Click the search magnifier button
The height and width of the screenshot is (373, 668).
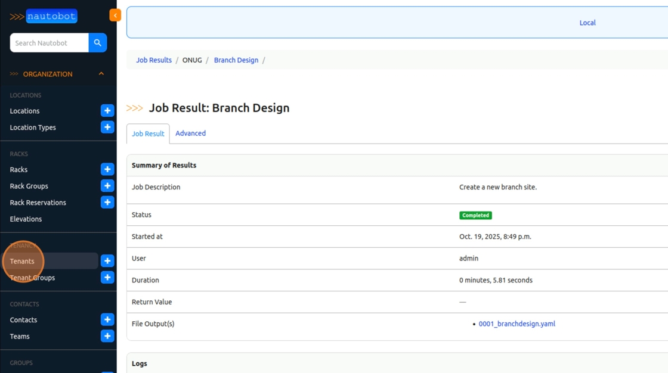pos(98,43)
